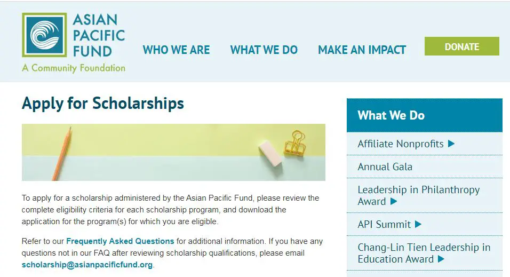Click the Asian Pacific Fund wave logo

[44, 35]
